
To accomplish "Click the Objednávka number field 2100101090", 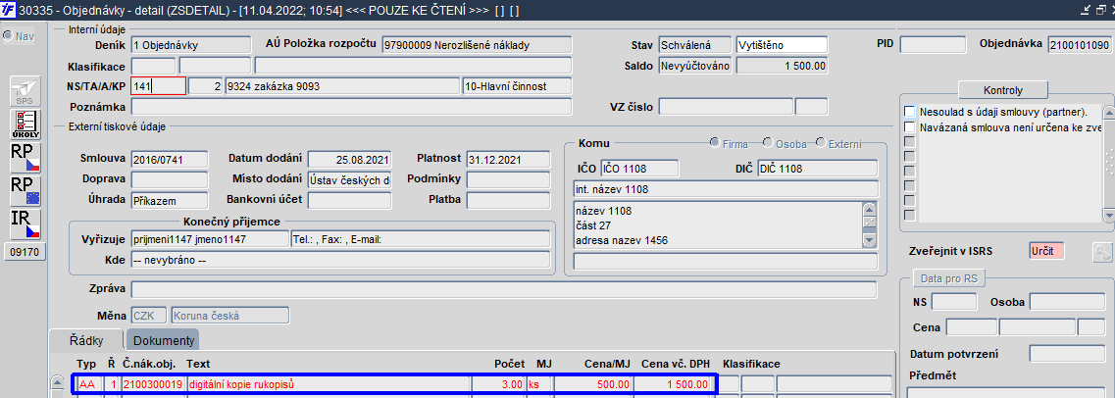I will [1079, 45].
